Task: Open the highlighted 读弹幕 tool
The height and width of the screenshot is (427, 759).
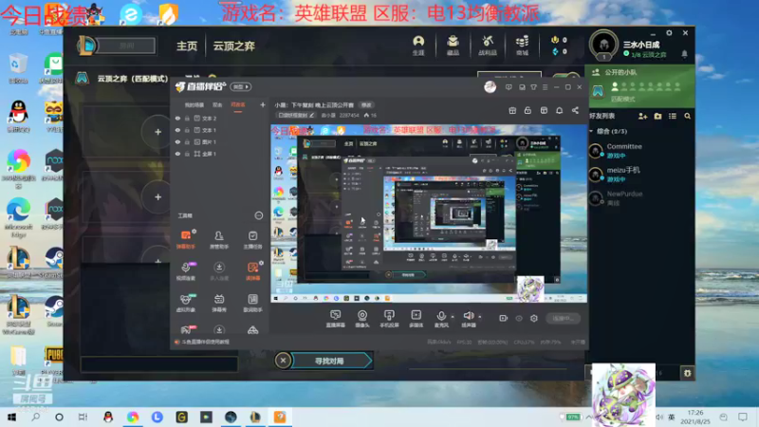Action: (252, 271)
